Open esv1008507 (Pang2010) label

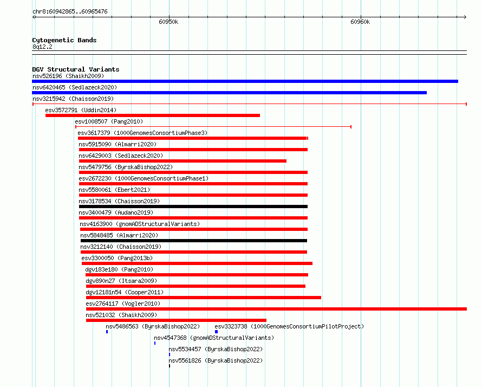click(x=109, y=121)
